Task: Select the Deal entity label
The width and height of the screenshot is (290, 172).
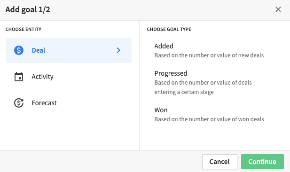Action: point(39,50)
